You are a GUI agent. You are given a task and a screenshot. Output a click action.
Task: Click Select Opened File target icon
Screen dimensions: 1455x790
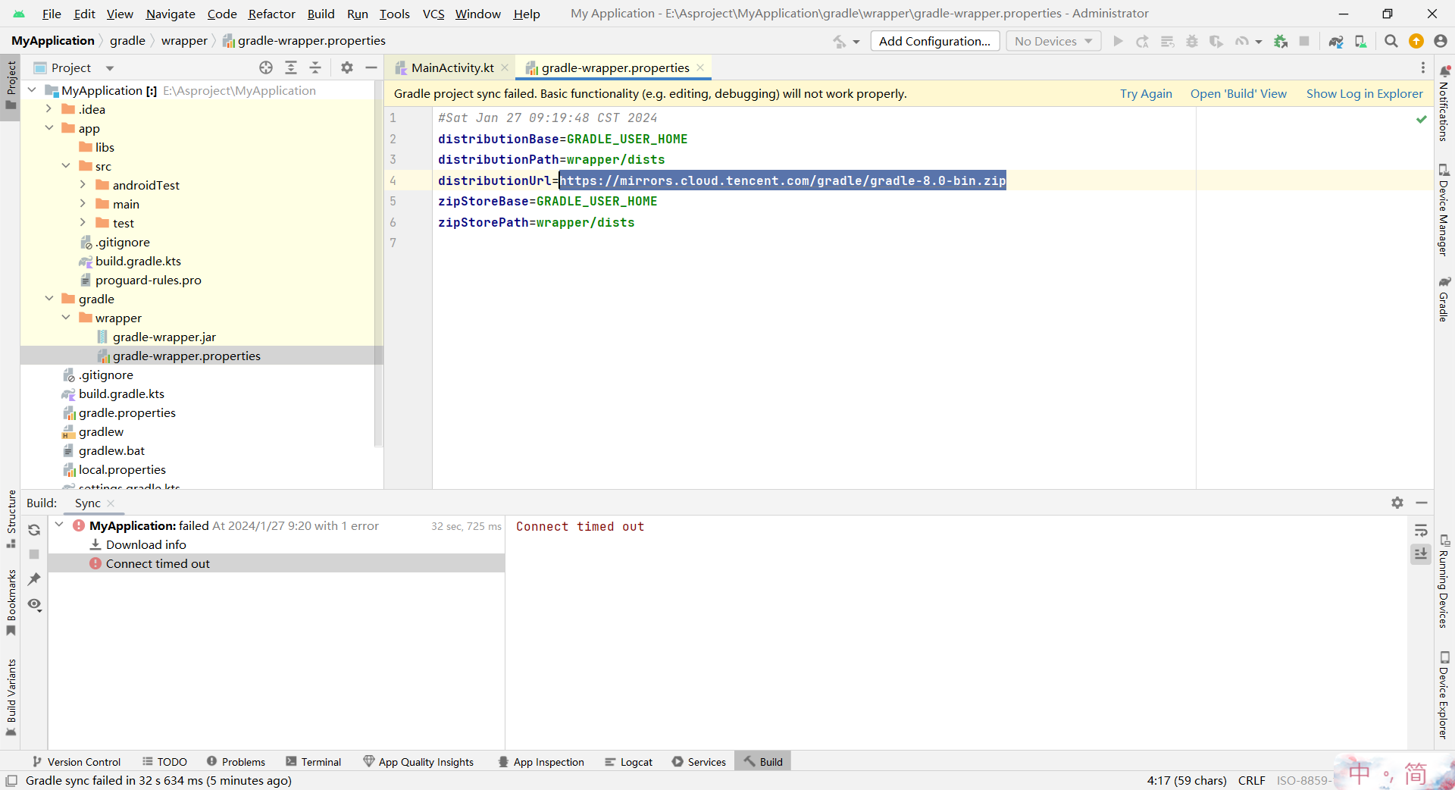pyautogui.click(x=266, y=67)
